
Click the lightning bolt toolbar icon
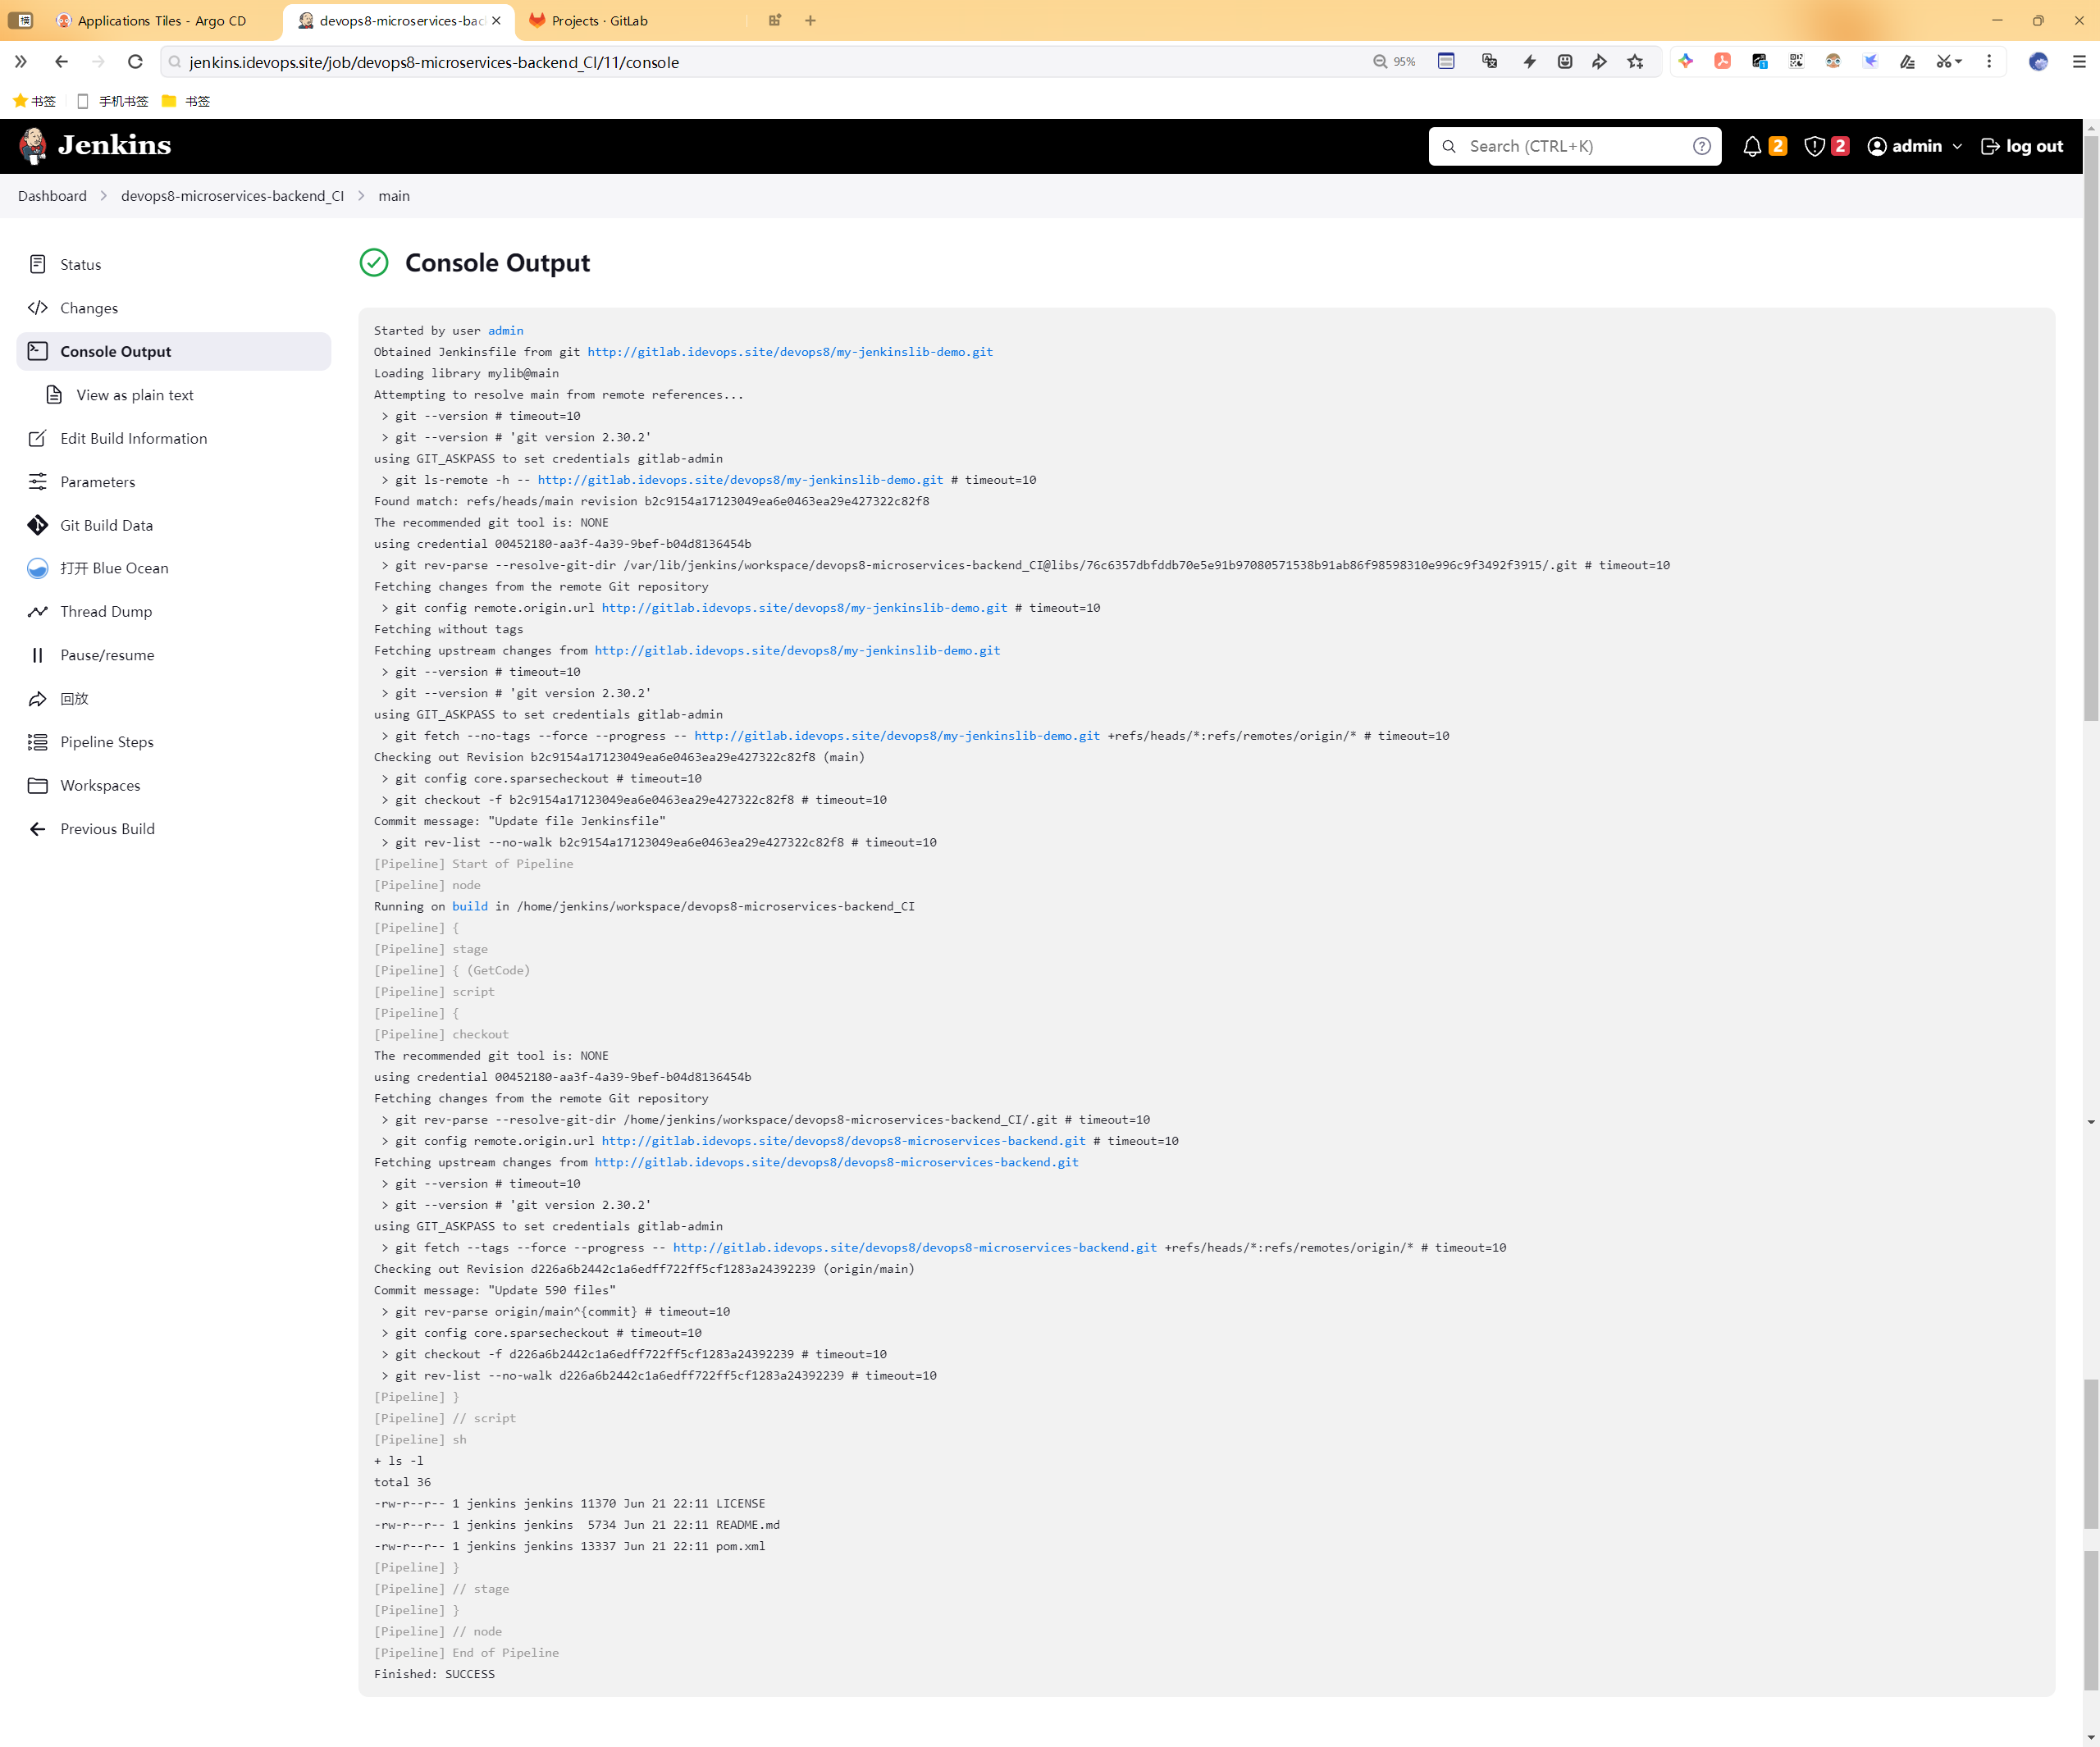(x=1530, y=62)
